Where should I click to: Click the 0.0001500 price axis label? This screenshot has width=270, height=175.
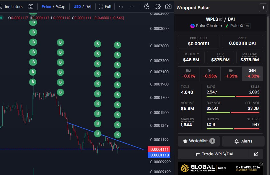[x=159, y=113]
